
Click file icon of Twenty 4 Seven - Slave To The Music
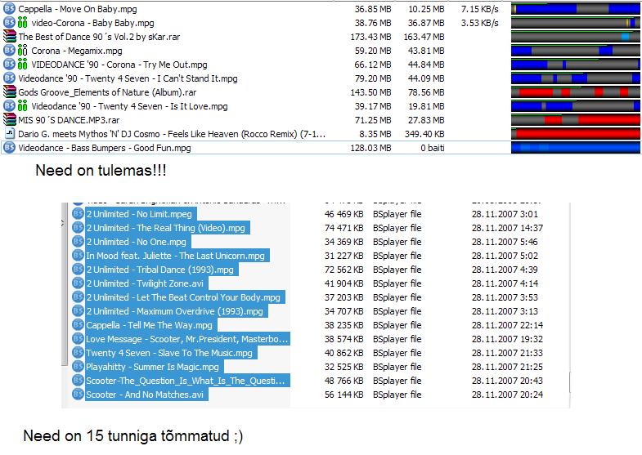pos(78,353)
